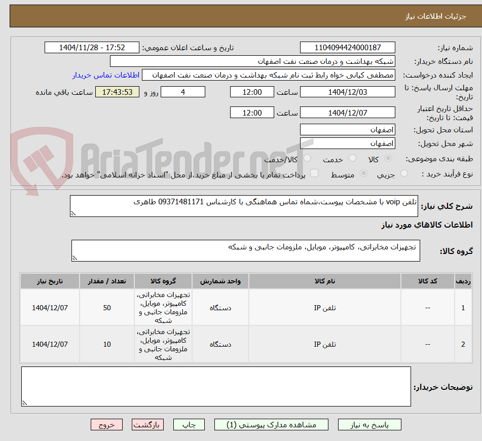482x441 pixels.
Task: Select the متوسط purchase type radio
Action: pyautogui.click(x=363, y=173)
